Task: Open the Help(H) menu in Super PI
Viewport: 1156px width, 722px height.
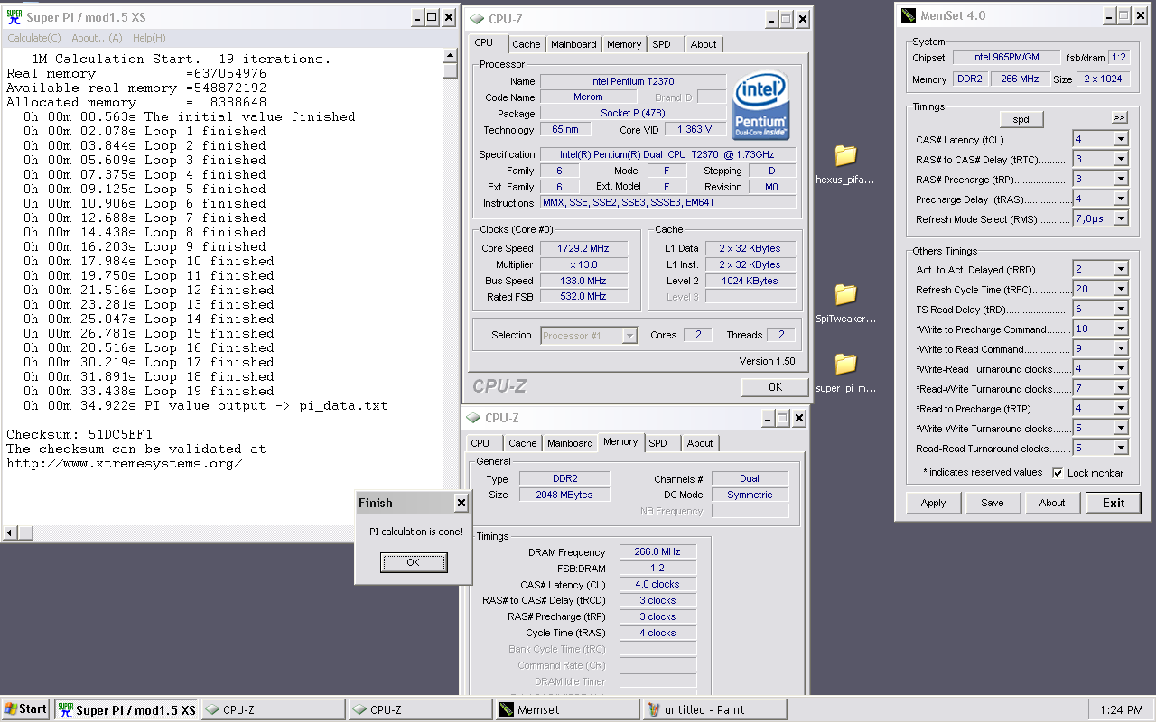Action: click(149, 38)
